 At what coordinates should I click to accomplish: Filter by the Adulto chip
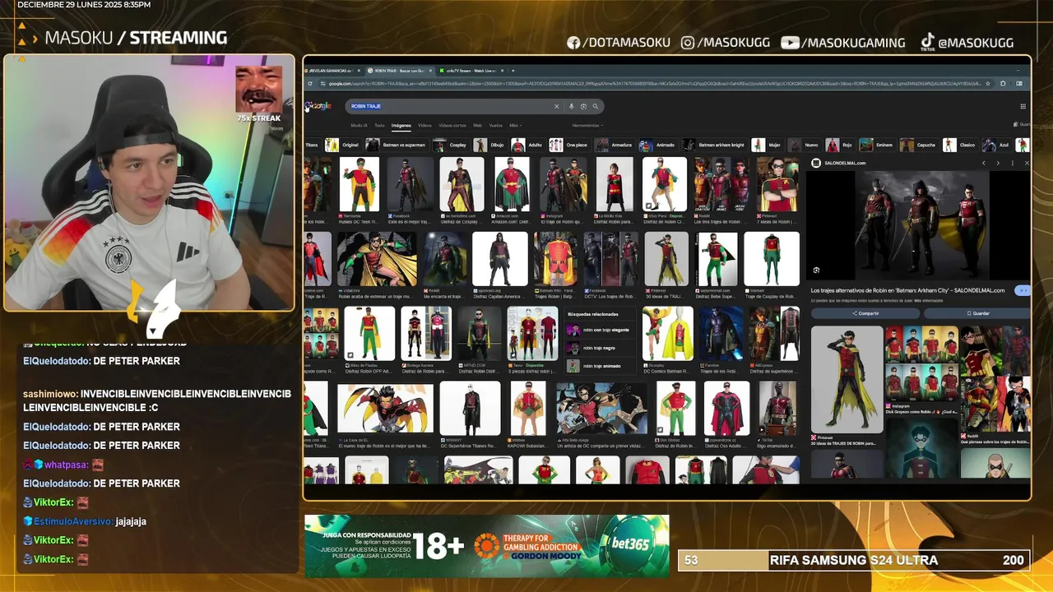point(528,146)
